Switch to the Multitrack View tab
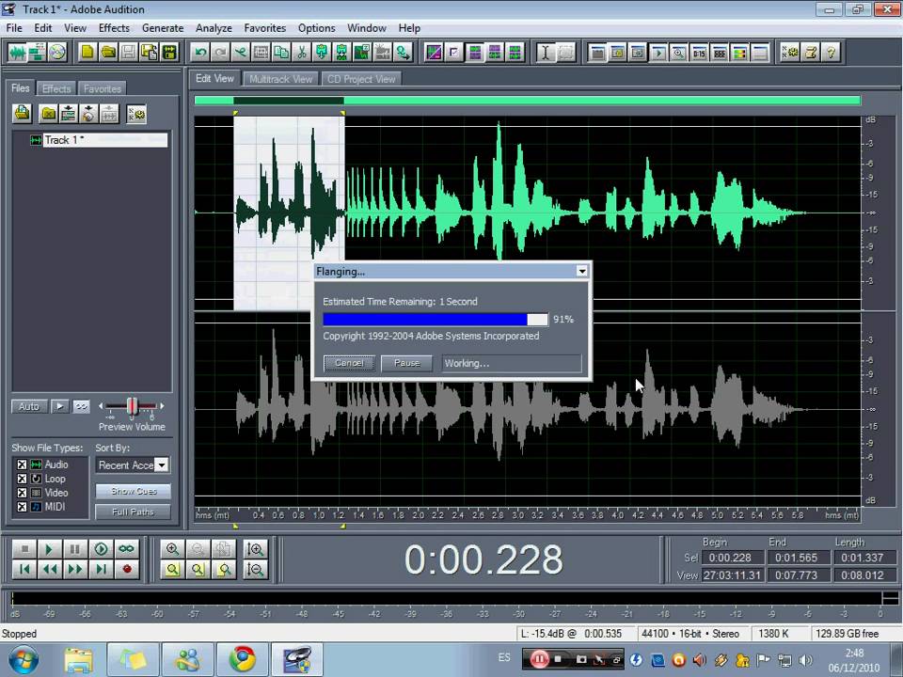The image size is (903, 677). (280, 79)
